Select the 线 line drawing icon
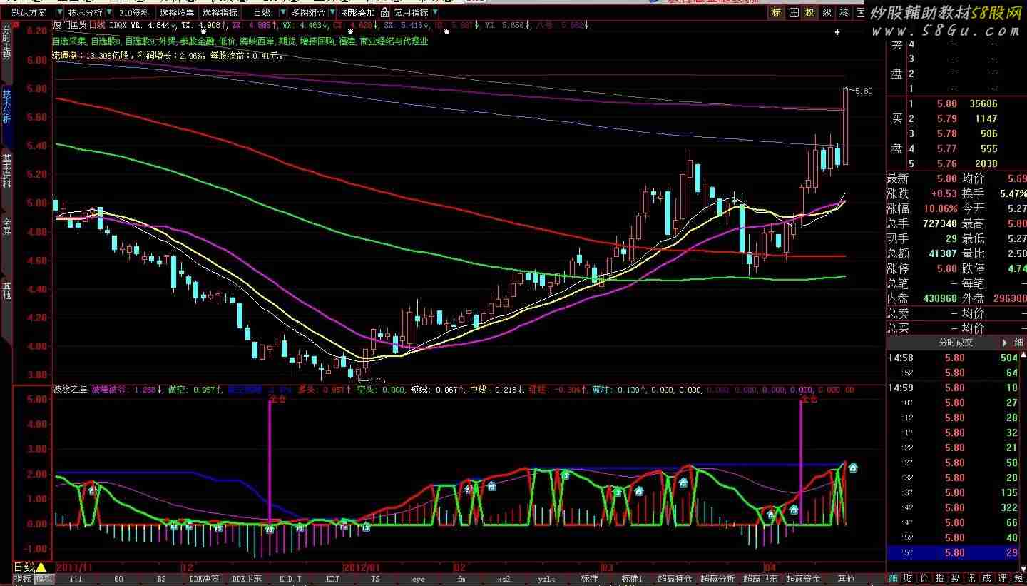1027x586 pixels. [827, 13]
